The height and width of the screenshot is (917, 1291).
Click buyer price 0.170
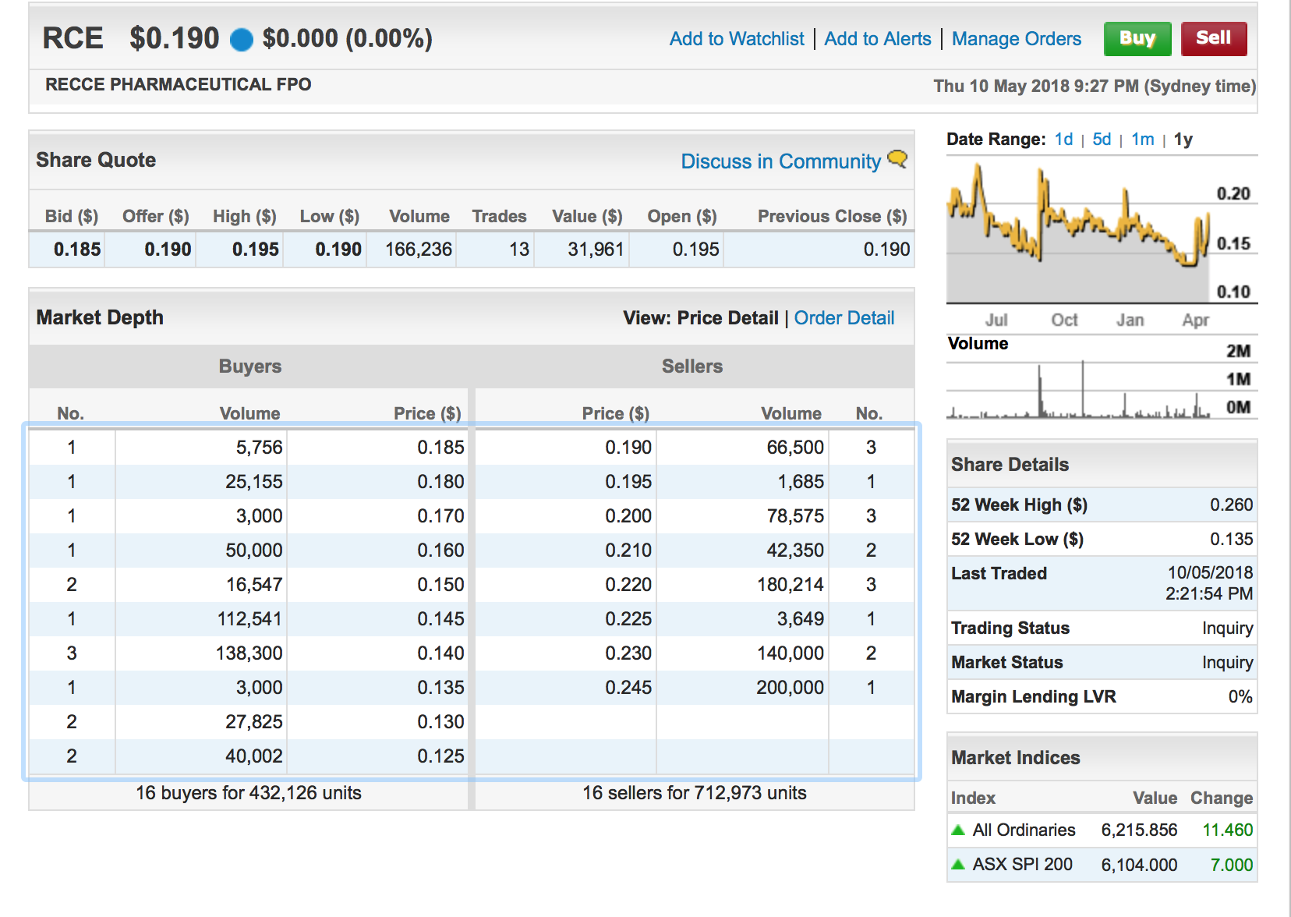(x=440, y=516)
